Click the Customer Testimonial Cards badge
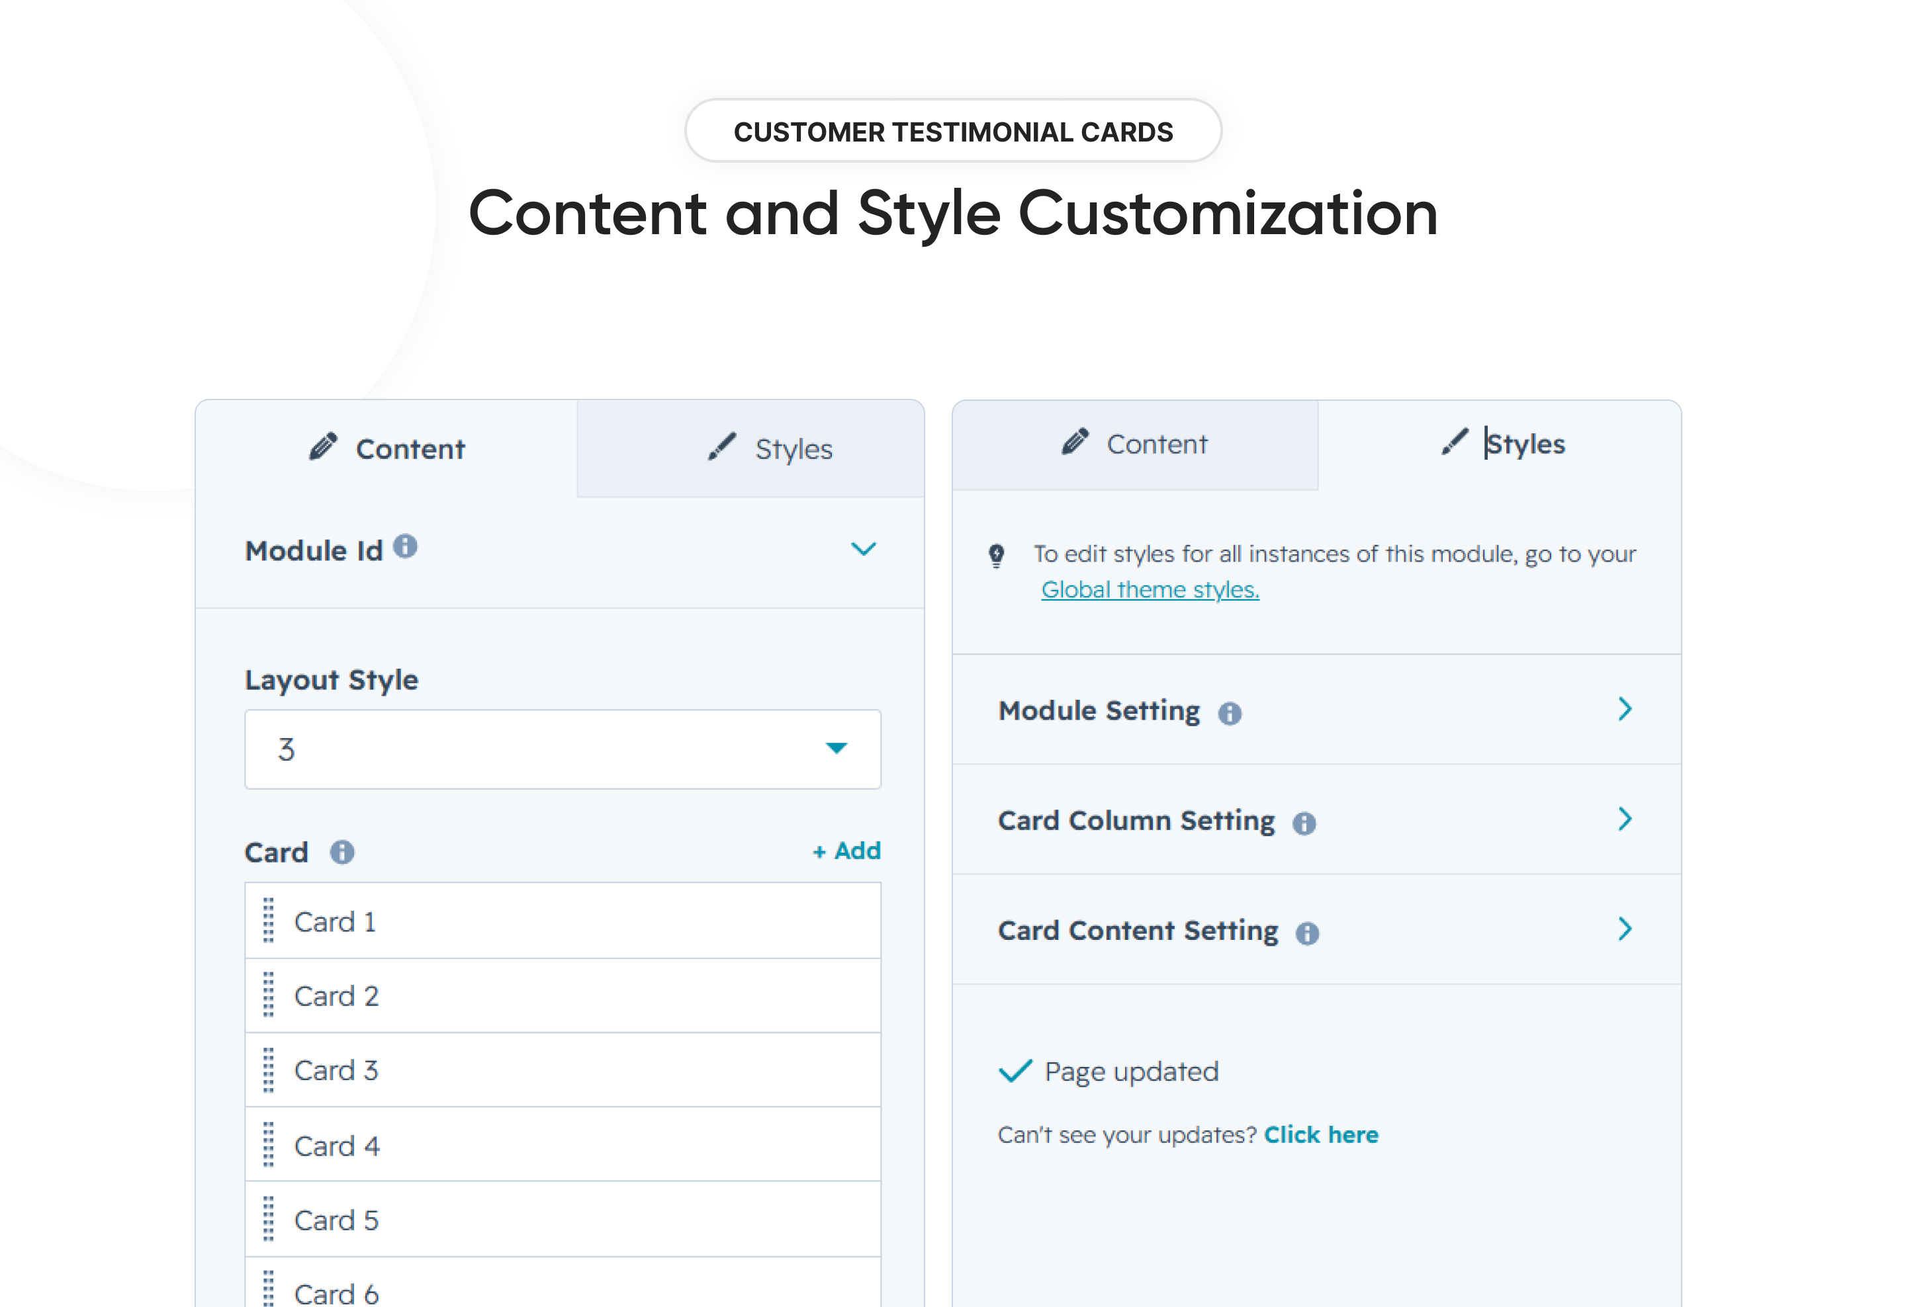This screenshot has width=1906, height=1307. [953, 131]
